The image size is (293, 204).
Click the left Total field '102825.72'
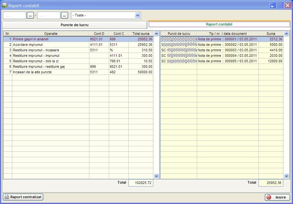click(x=141, y=183)
